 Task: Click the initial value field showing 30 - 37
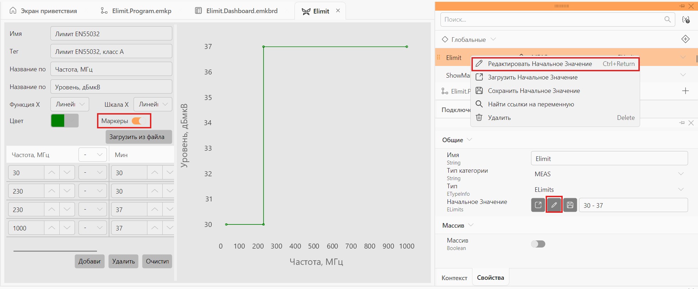coord(633,205)
